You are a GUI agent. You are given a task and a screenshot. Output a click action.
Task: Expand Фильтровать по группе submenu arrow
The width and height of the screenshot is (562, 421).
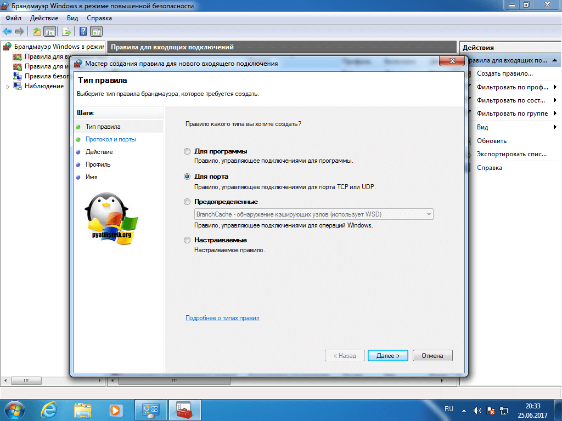tap(555, 113)
